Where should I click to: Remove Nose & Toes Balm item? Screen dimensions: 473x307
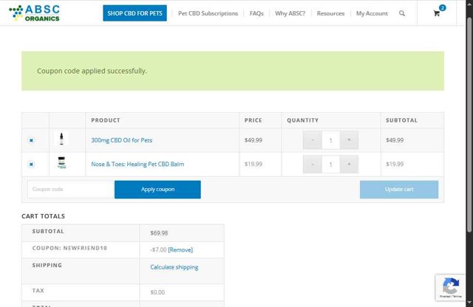coord(31,164)
